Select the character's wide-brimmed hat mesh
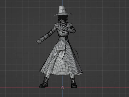This screenshot has width=129, height=97. (x=62, y=11)
